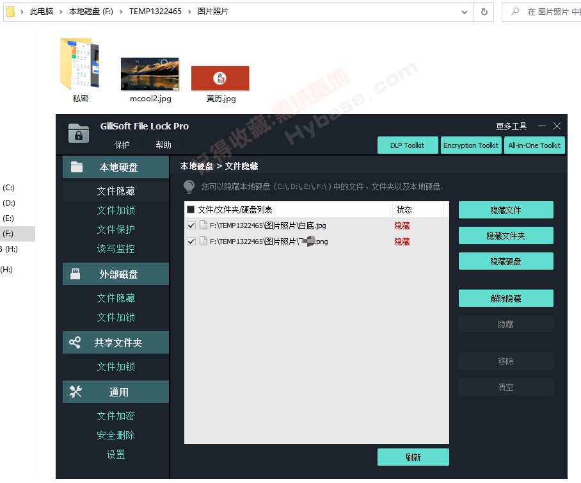Click the share icon beside 共享文件夹
581x483 pixels.
pyautogui.click(x=75, y=342)
